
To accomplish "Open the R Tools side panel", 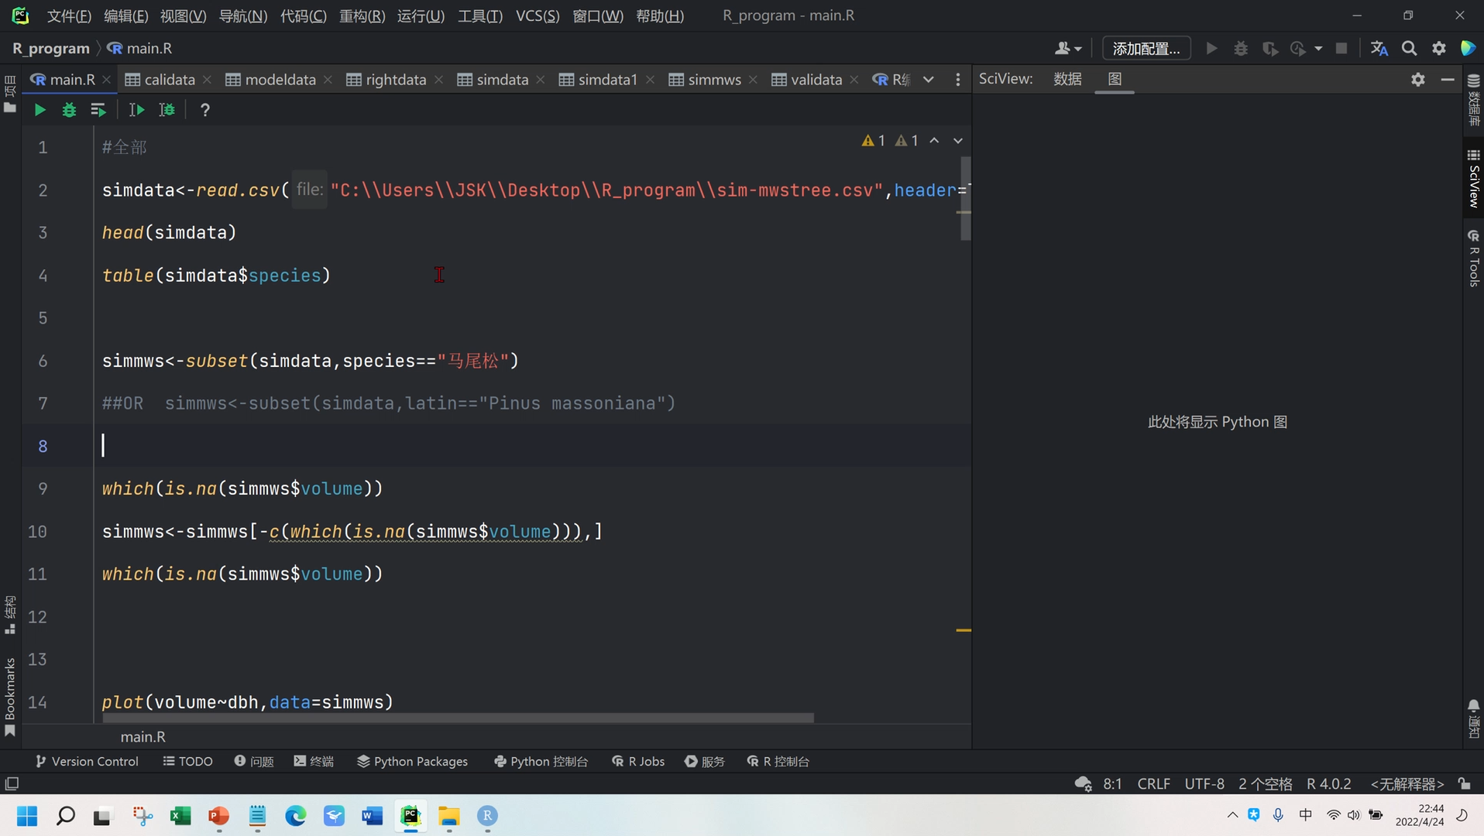I will [x=1473, y=259].
